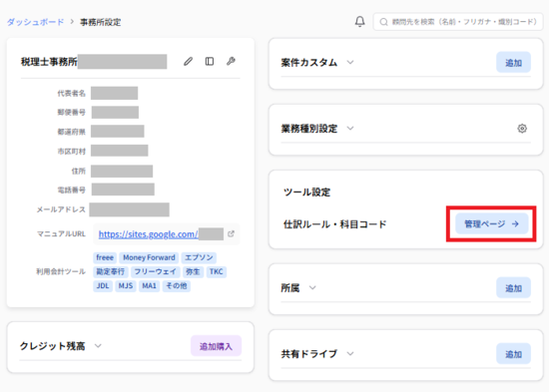
Task: Expand the 共有ドライブ section chevron
Action: pyautogui.click(x=350, y=354)
